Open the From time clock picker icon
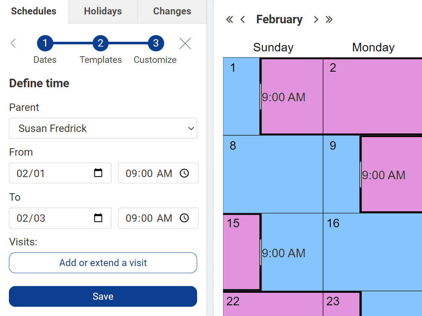The width and height of the screenshot is (422, 316). coord(185,173)
